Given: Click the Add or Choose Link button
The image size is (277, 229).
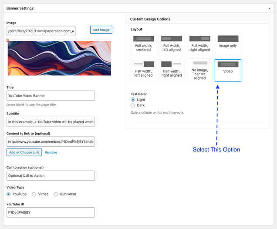Looking at the screenshot, I should tap(24, 152).
